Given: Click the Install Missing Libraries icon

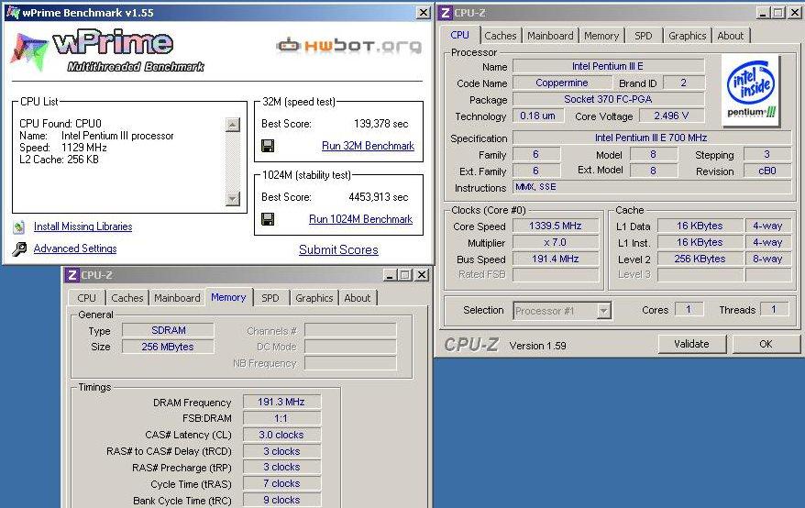Looking at the screenshot, I should pyautogui.click(x=19, y=227).
